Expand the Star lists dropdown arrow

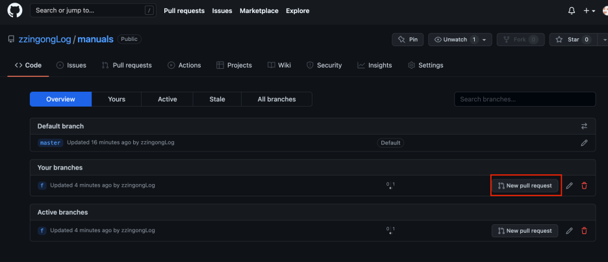(605, 40)
